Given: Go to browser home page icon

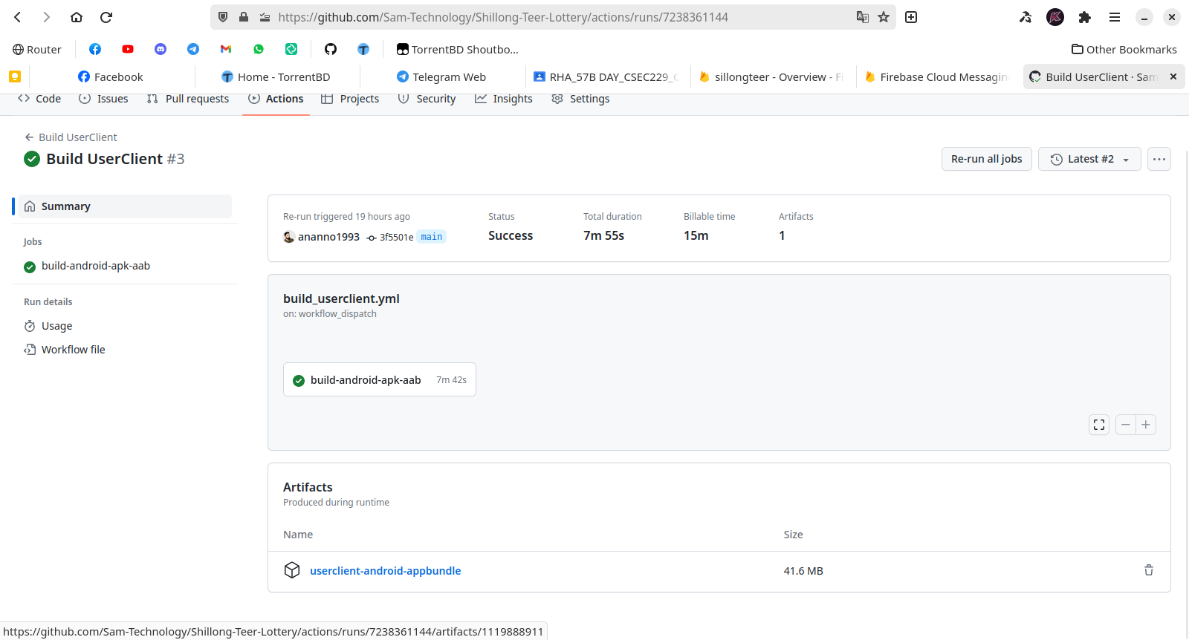Looking at the screenshot, I should (77, 17).
